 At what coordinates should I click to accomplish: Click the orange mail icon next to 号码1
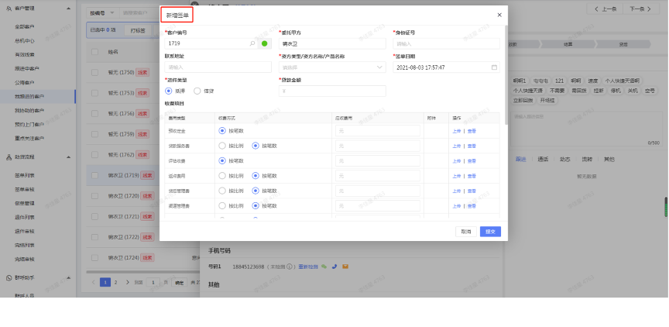[x=345, y=267]
